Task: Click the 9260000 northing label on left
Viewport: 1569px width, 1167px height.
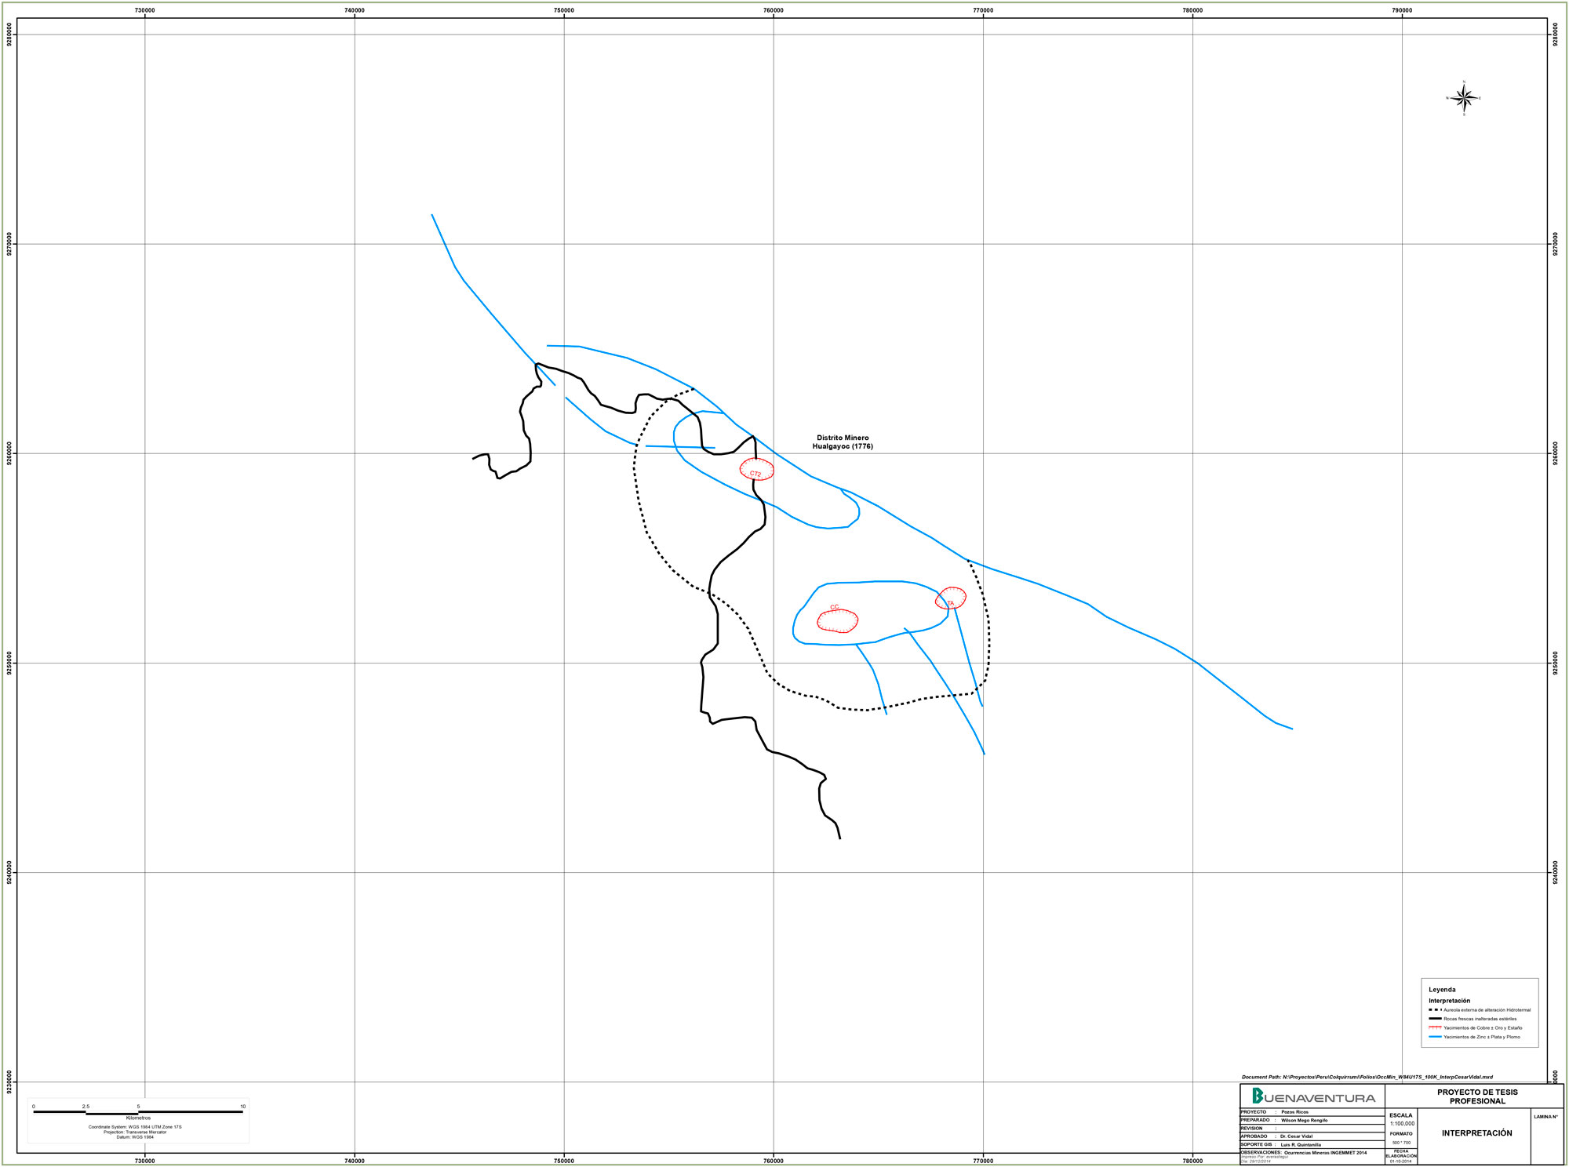Action: (x=9, y=453)
